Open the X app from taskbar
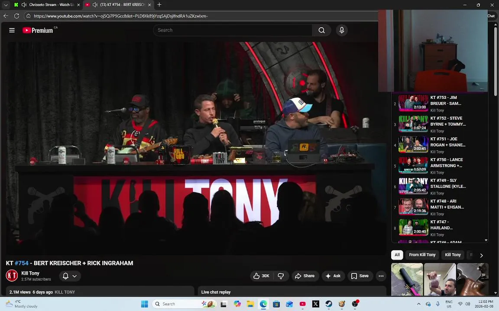 tap(315, 304)
